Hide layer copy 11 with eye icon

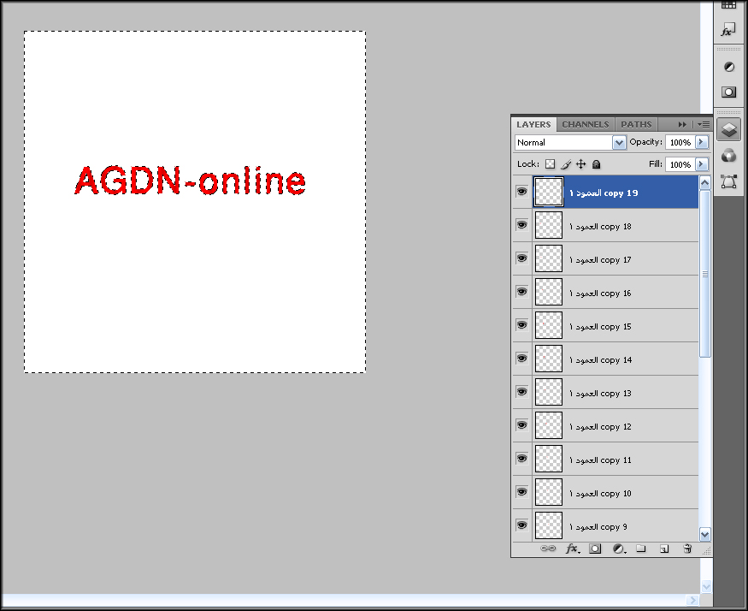(x=521, y=459)
